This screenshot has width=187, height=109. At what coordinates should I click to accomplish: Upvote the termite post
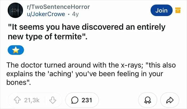[x=19, y=100]
